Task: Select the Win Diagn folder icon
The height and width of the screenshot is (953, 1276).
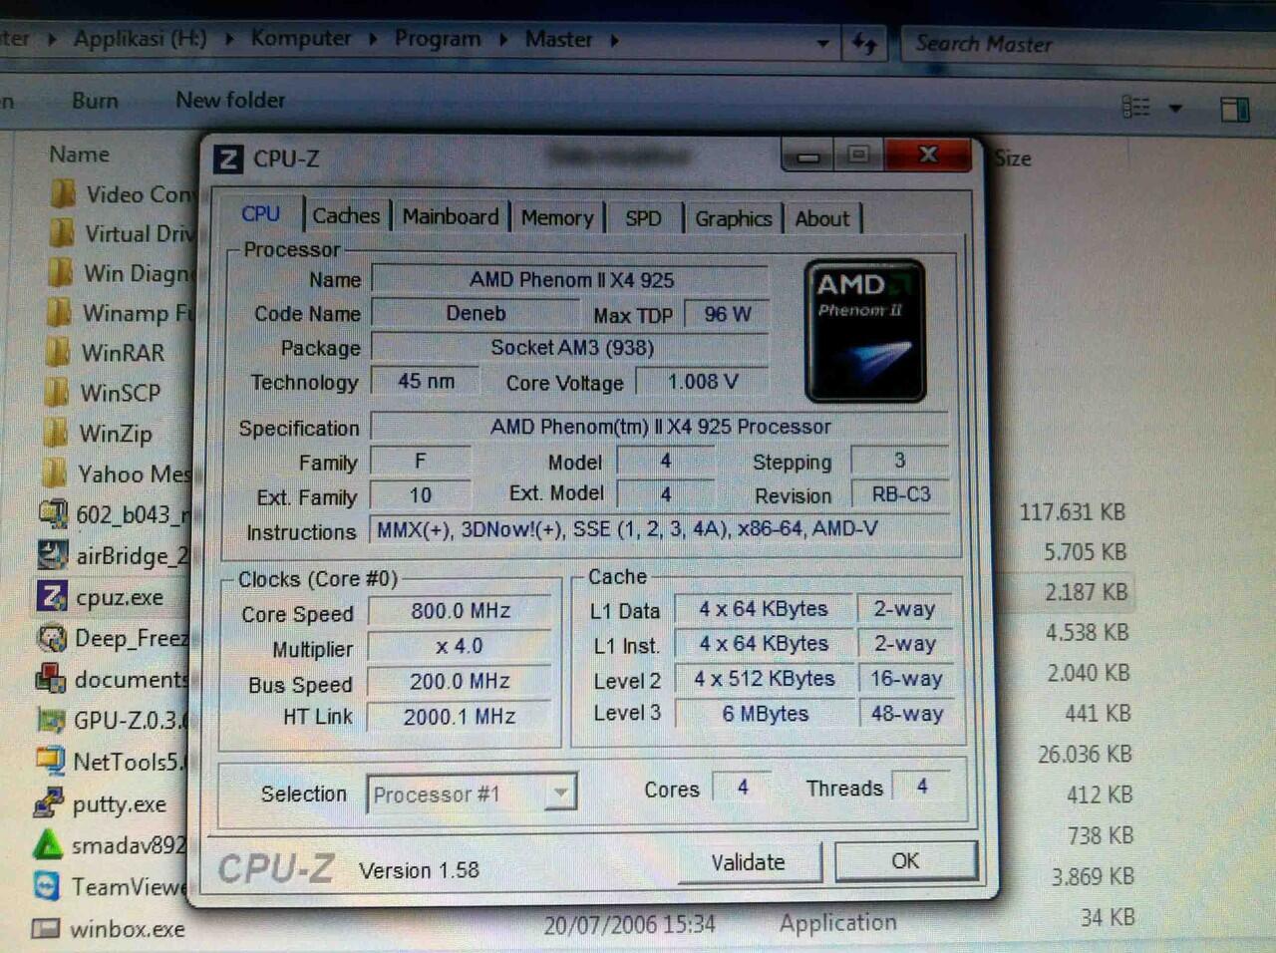Action: click(x=61, y=272)
